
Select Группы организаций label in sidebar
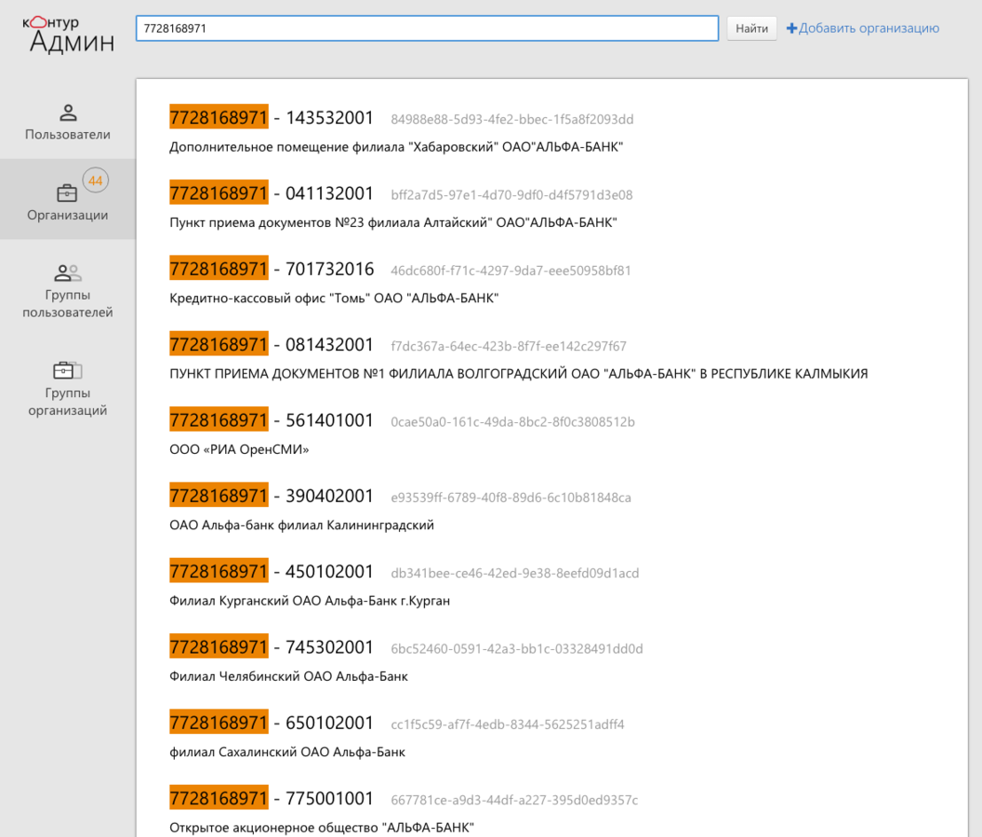[x=68, y=402]
